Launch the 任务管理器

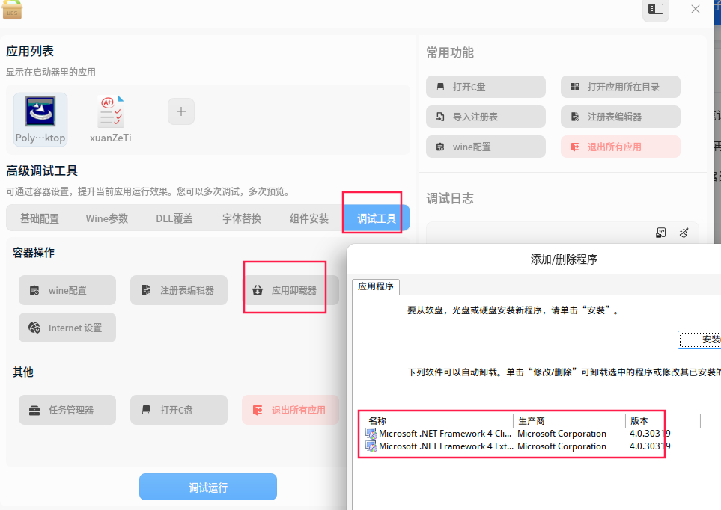coord(67,410)
